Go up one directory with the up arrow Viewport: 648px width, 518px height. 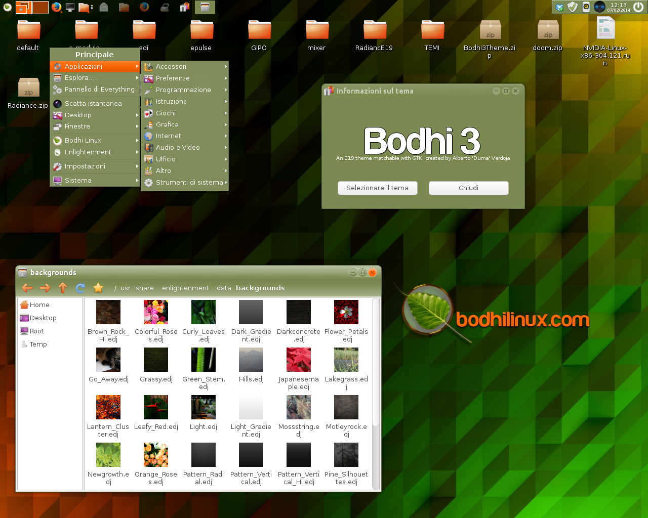point(63,288)
